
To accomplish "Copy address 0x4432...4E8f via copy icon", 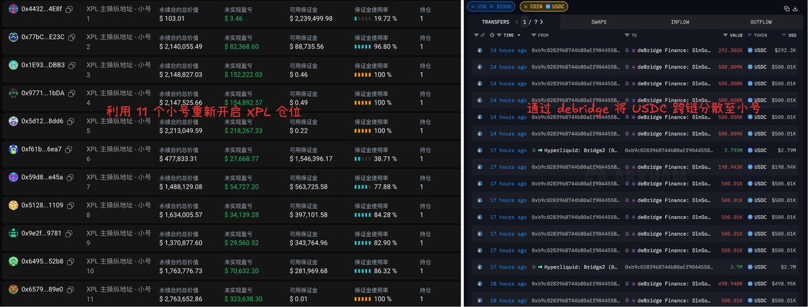I will click(x=70, y=9).
